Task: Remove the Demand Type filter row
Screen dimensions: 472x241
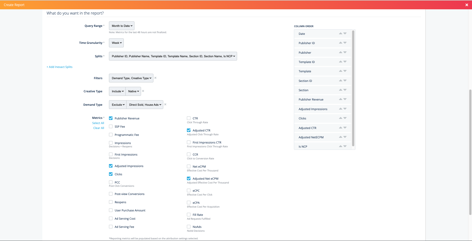Action: (x=165, y=104)
